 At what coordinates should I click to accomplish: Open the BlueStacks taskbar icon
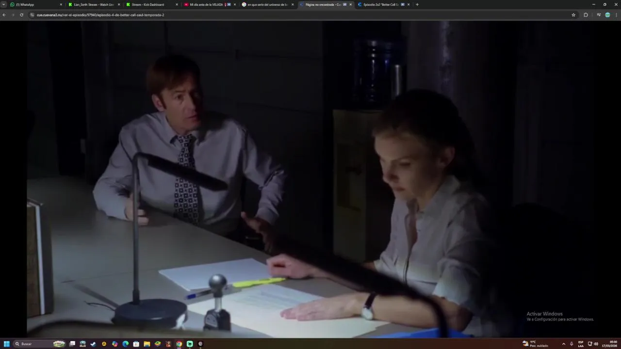[158, 344]
